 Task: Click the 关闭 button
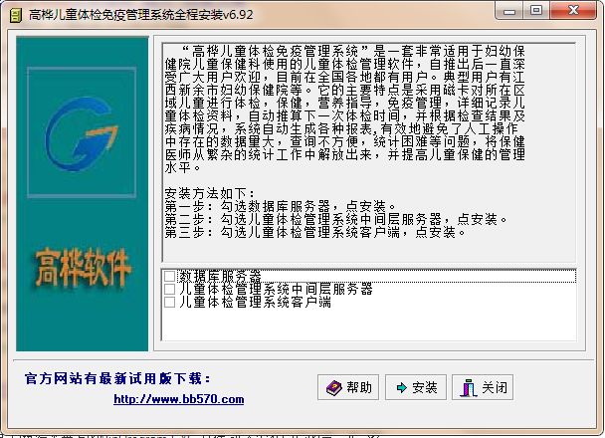483,387
